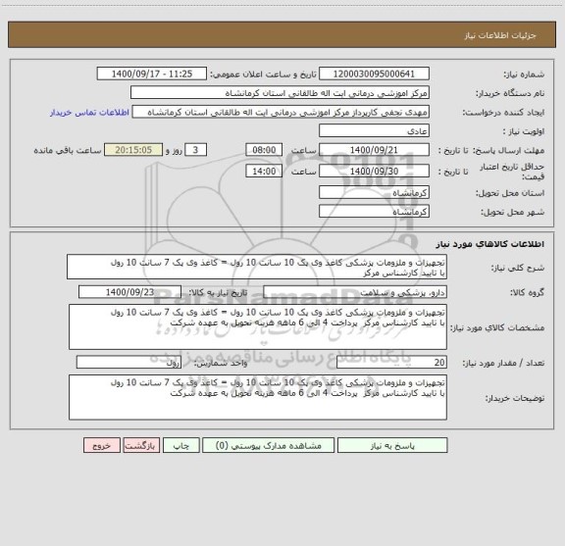The height and width of the screenshot is (546, 565).
Task: Open اطلاعات تماس خریدار link
Action: pos(89,113)
